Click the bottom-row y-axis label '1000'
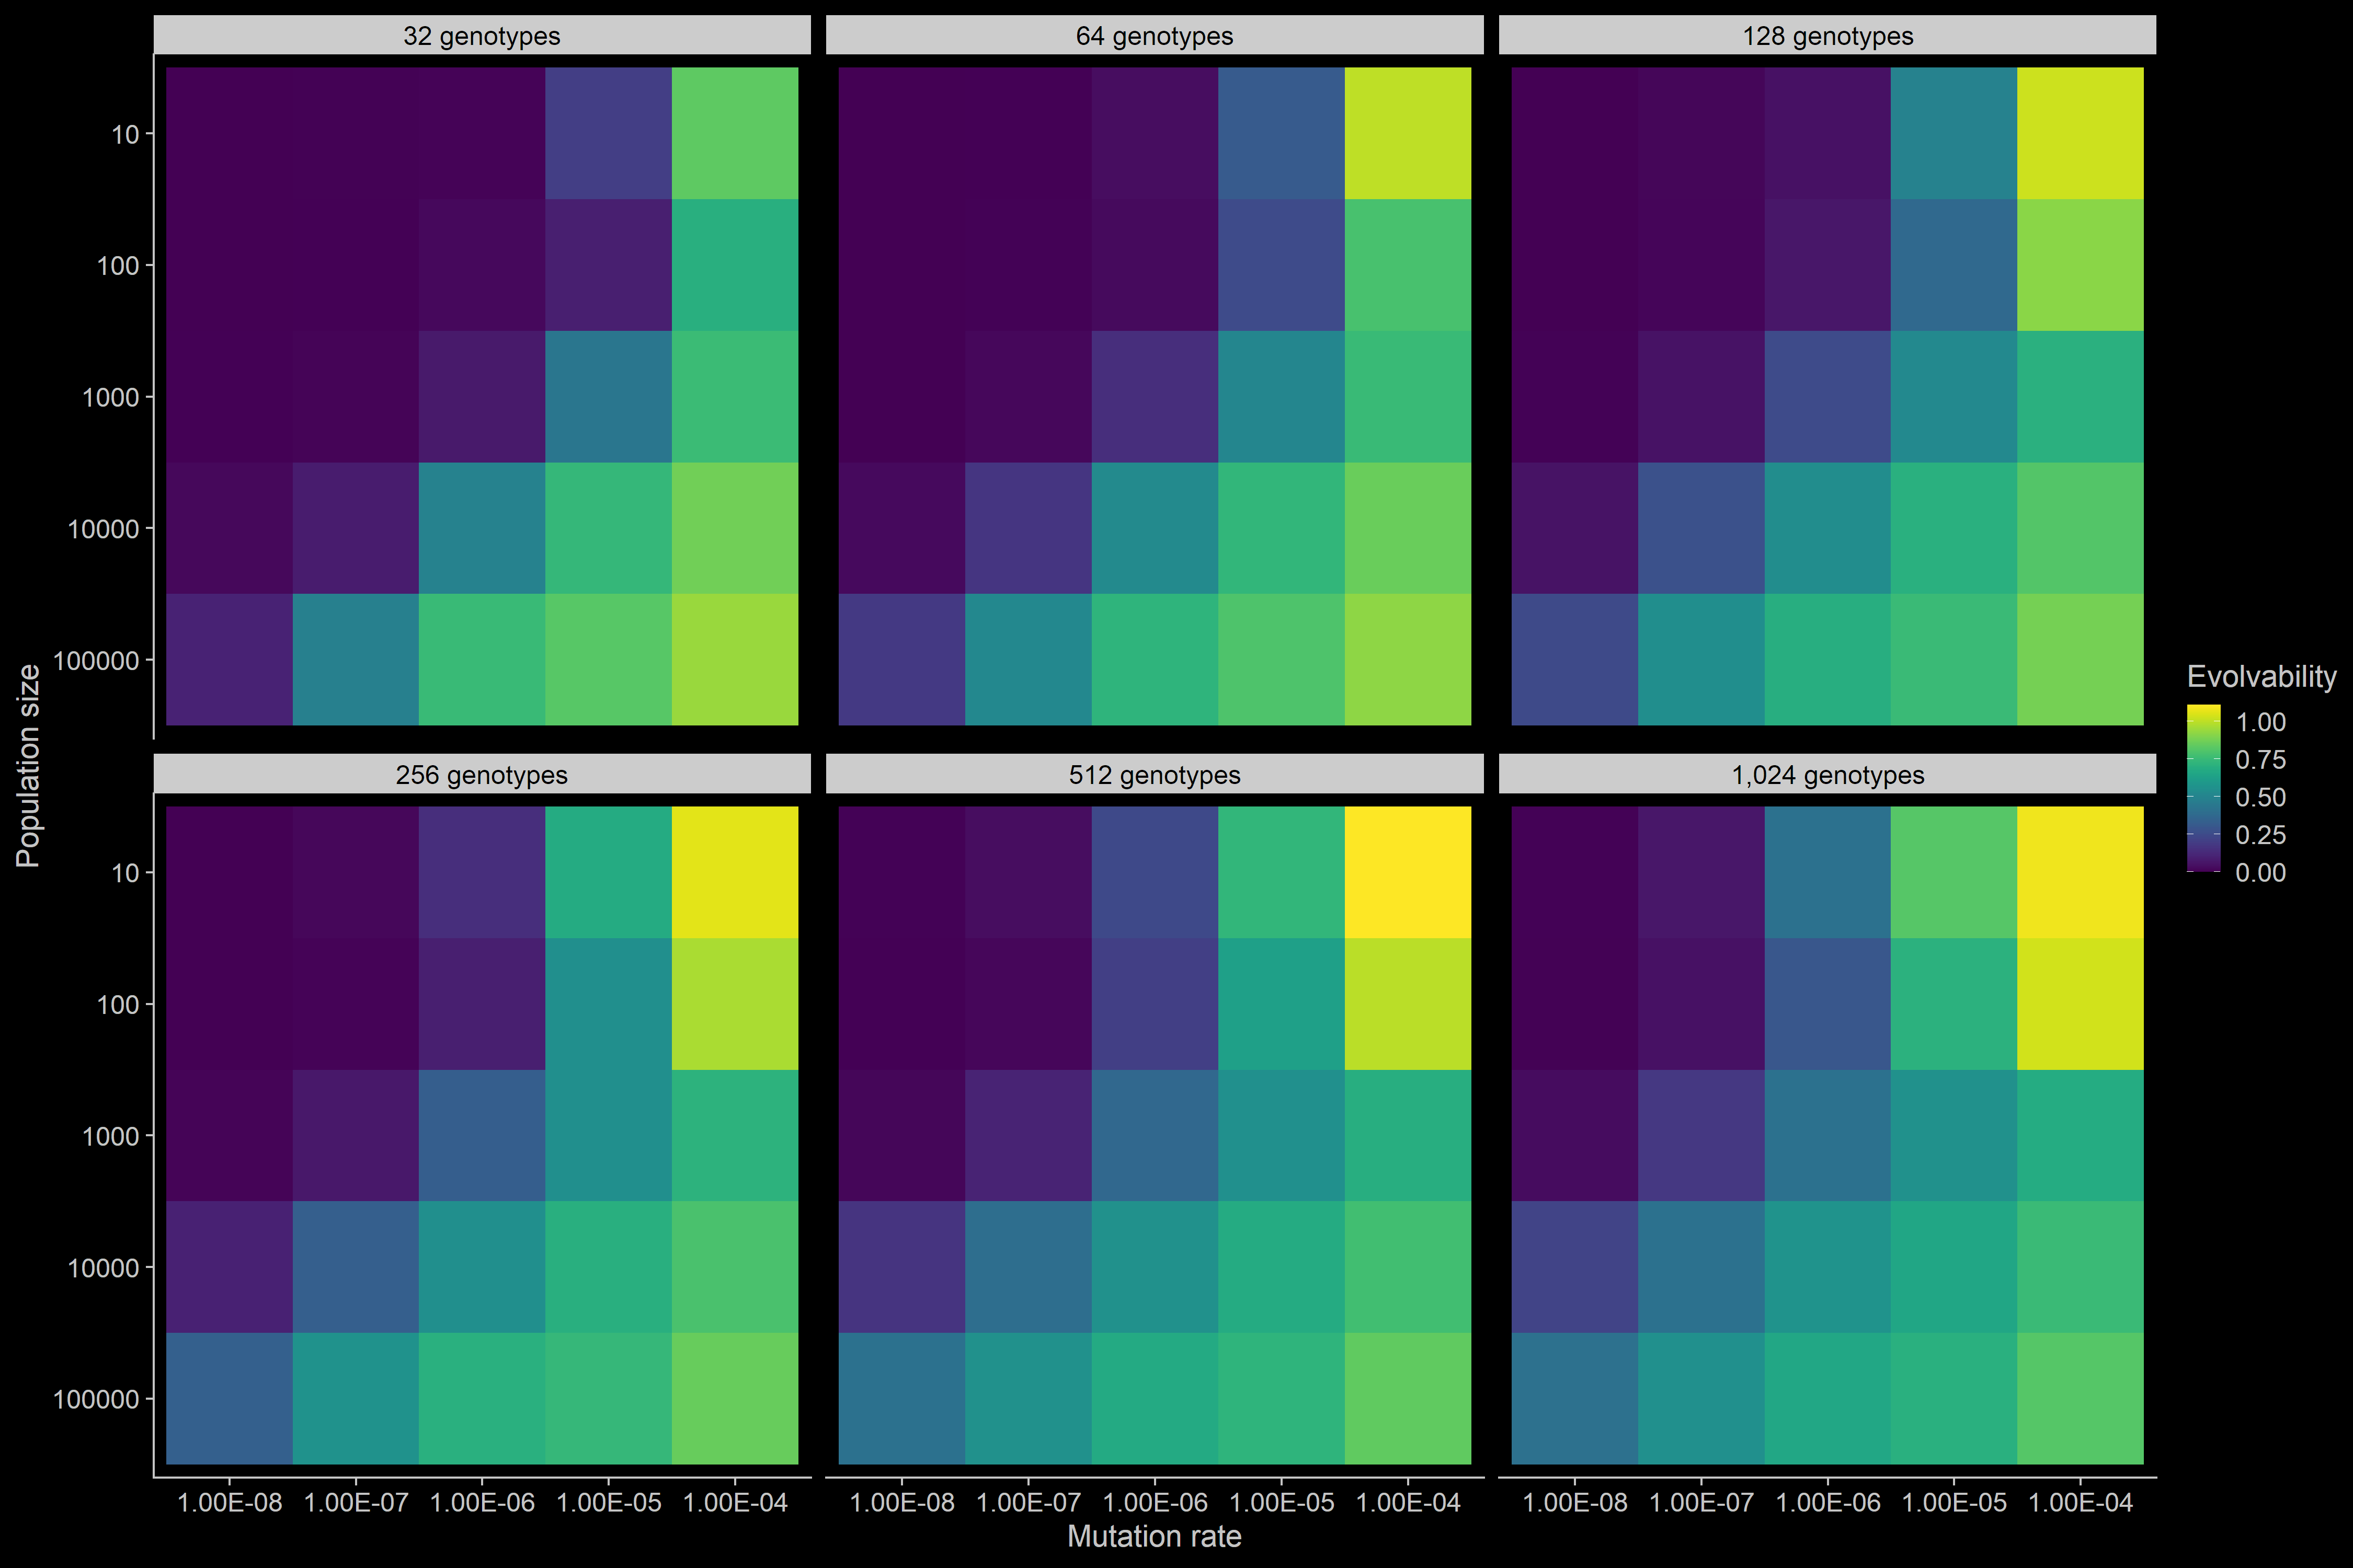 point(111,1136)
